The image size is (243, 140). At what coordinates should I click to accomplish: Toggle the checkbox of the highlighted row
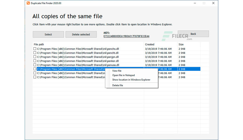[x=35, y=69]
